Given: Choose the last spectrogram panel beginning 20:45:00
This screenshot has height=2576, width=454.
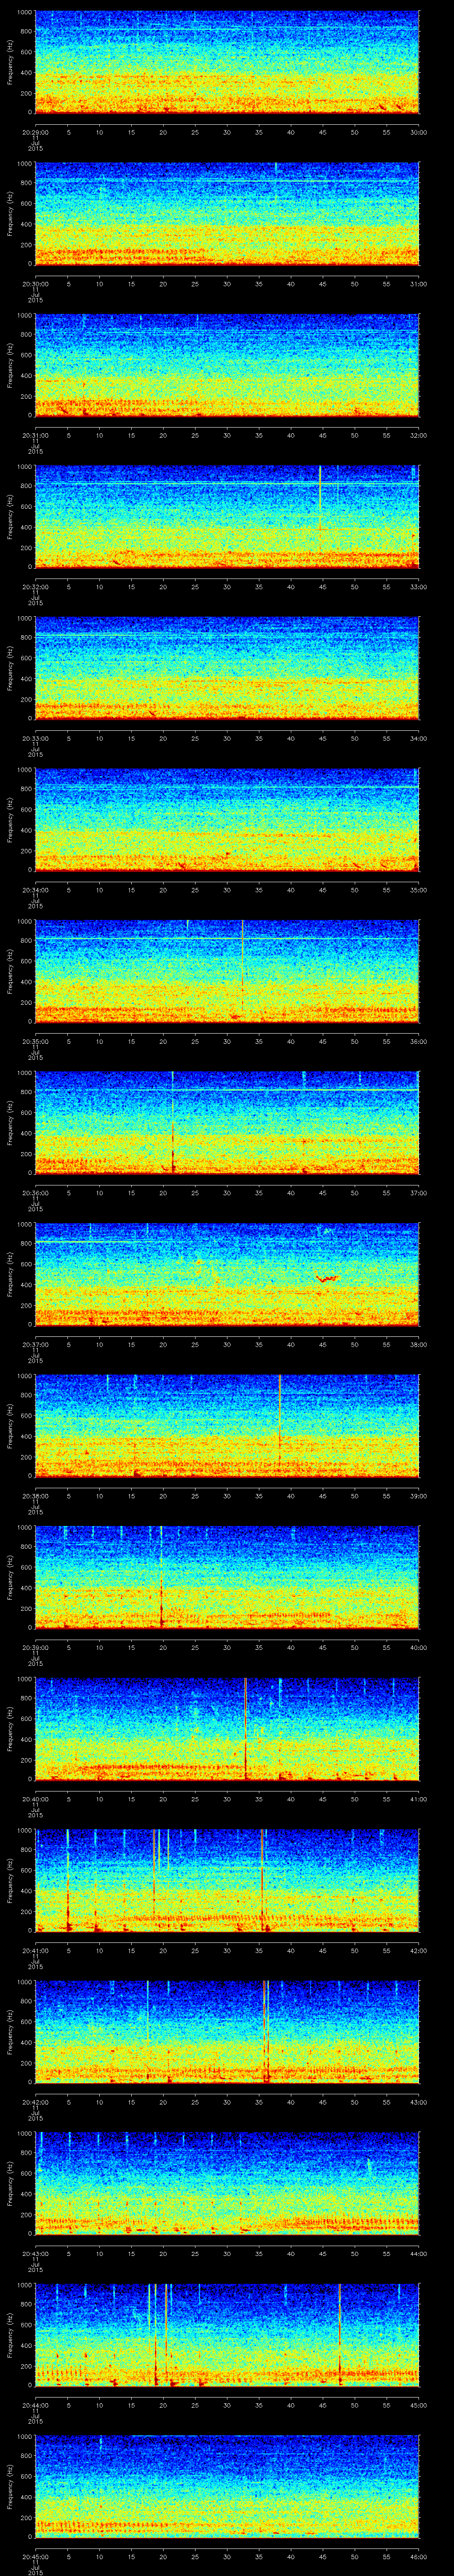Looking at the screenshot, I should 227,2486.
